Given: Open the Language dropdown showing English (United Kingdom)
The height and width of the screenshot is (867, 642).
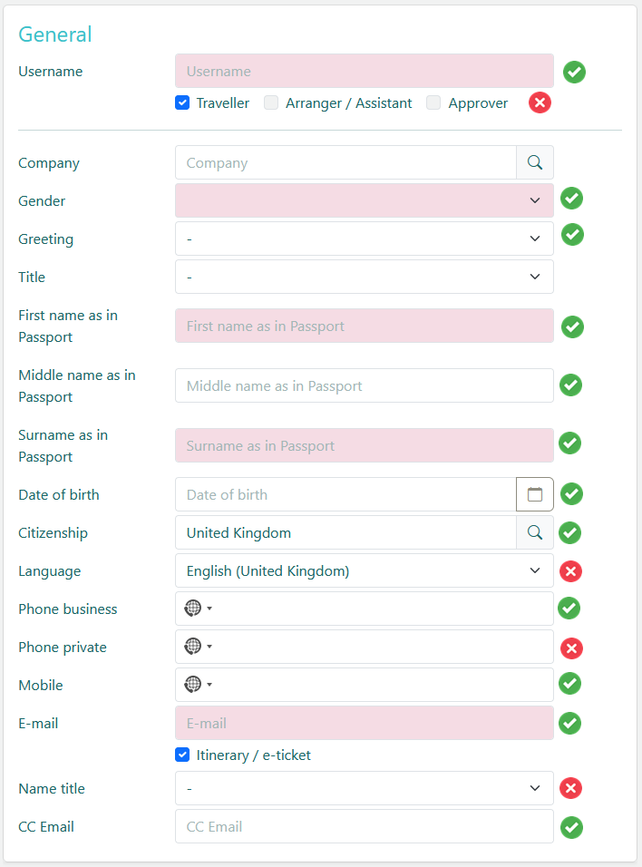Looking at the screenshot, I should (x=364, y=571).
